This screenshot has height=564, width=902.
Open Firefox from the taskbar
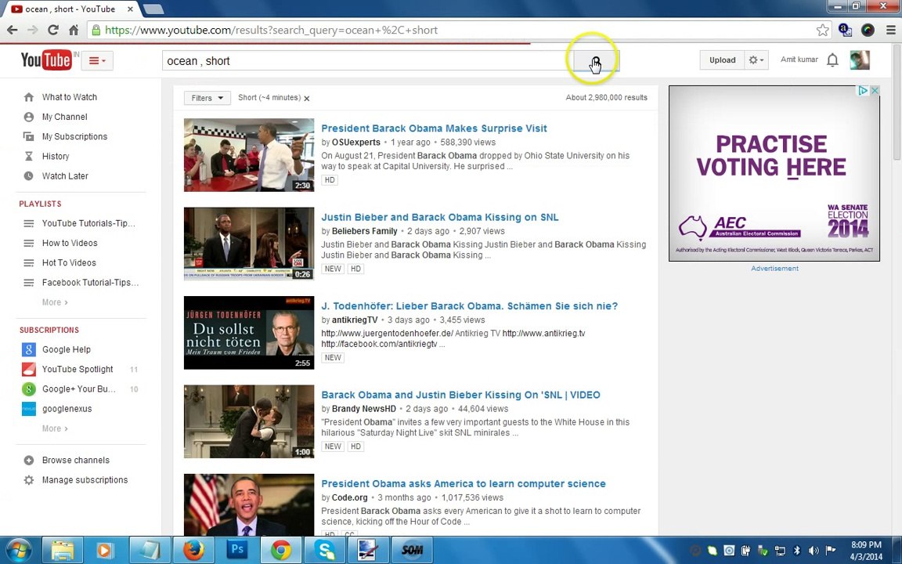(x=194, y=550)
